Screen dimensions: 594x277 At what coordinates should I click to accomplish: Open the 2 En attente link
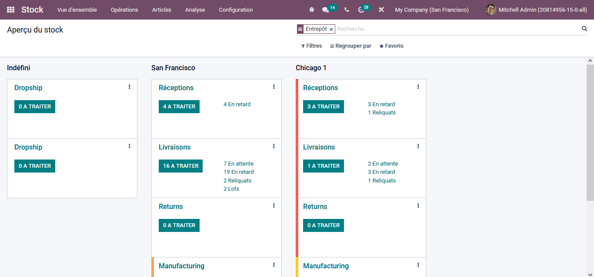pos(383,164)
